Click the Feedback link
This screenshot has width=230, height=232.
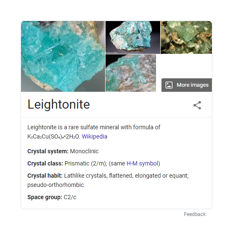(x=195, y=214)
